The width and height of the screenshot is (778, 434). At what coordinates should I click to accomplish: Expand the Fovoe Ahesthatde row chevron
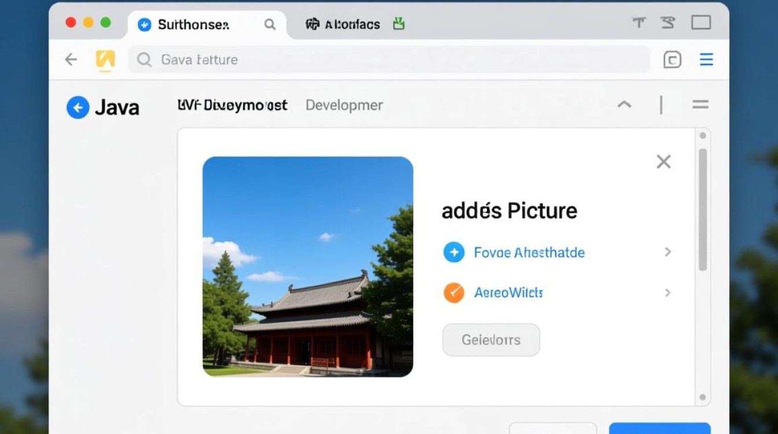click(669, 252)
